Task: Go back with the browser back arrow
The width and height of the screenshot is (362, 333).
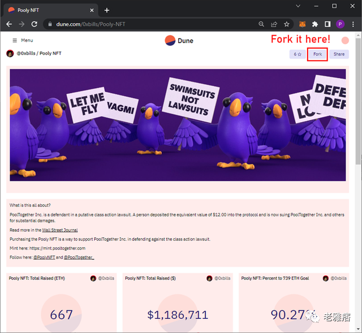Action: (x=9, y=24)
